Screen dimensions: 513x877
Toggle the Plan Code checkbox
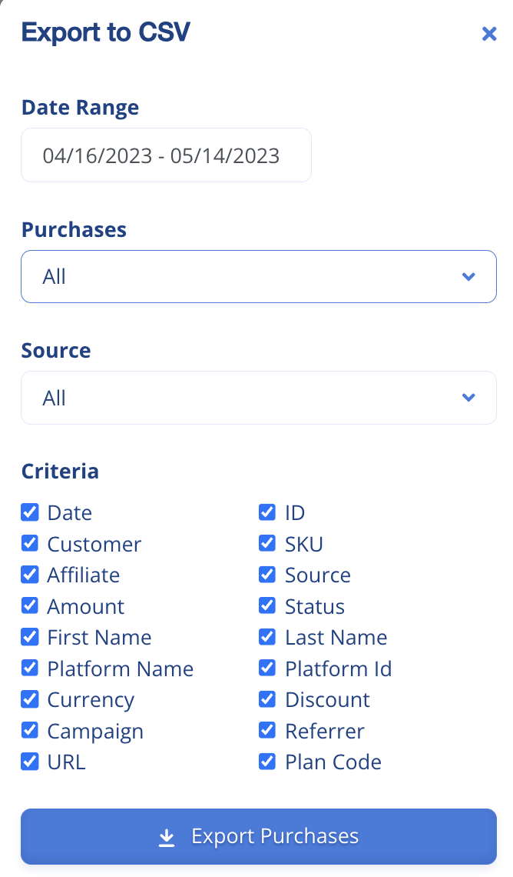click(267, 762)
